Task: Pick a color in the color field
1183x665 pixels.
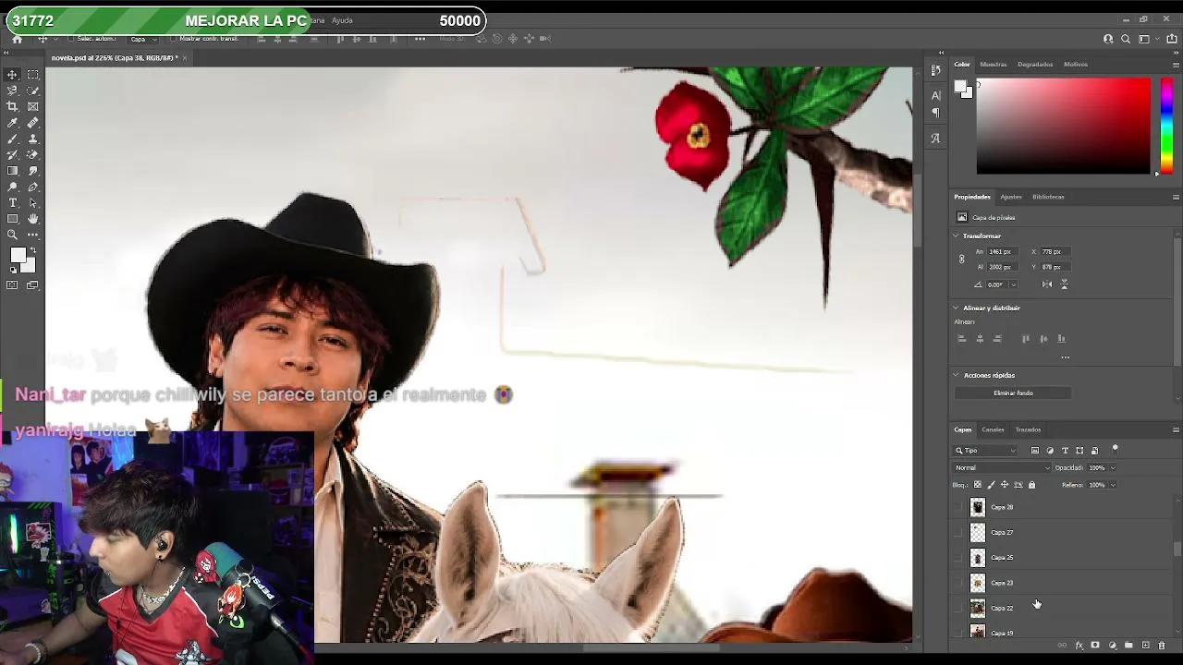Action: pos(1064,125)
